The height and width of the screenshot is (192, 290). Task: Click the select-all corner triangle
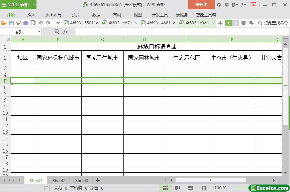[x=8, y=39]
